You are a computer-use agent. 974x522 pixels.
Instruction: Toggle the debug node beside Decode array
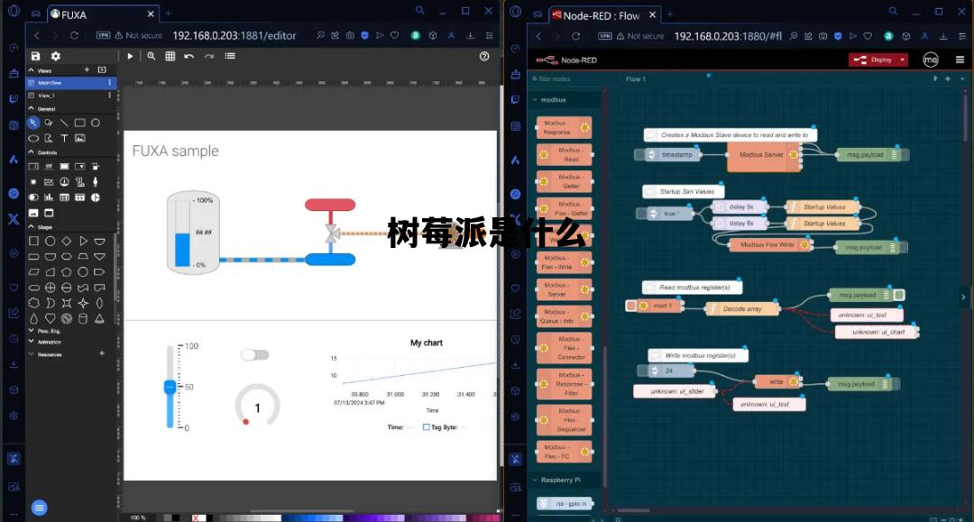(899, 295)
